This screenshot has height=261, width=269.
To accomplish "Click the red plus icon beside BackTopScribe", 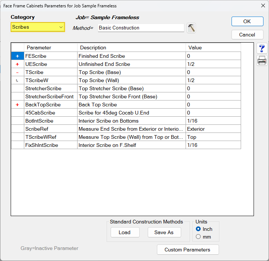I will 17,105.
